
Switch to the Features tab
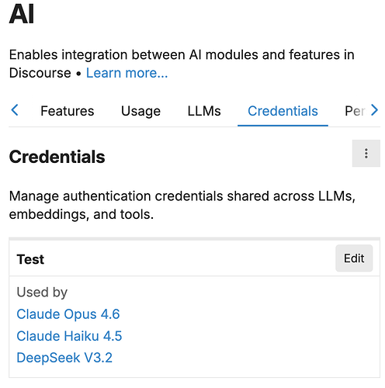click(68, 111)
